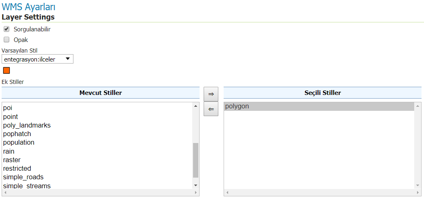This screenshot has width=424, height=198.
Task: Select pophatch style
Action: coord(98,134)
